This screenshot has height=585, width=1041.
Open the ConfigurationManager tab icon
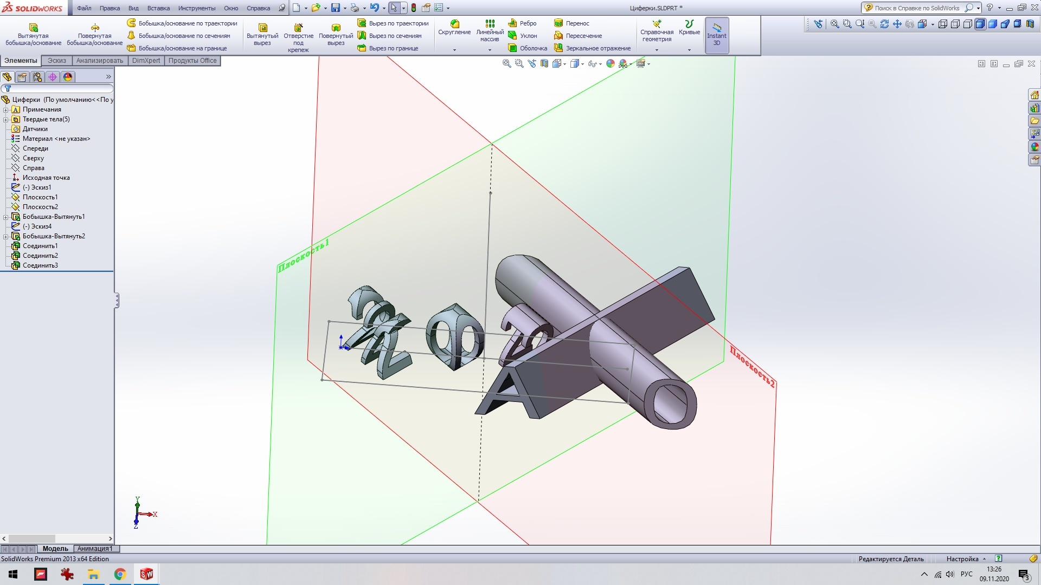tap(37, 77)
